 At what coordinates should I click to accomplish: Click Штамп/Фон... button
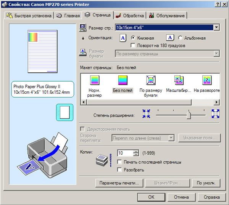[168, 183]
